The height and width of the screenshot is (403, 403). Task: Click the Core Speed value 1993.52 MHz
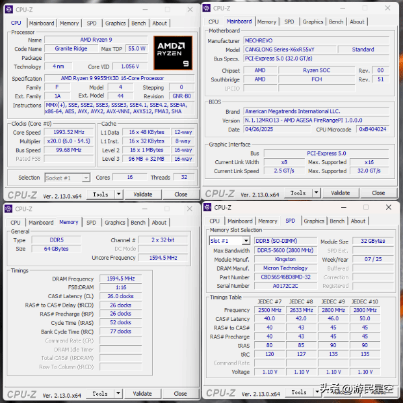pos(69,132)
